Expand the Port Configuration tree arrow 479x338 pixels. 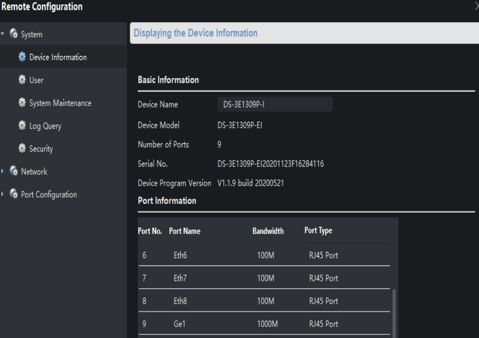pos(3,194)
